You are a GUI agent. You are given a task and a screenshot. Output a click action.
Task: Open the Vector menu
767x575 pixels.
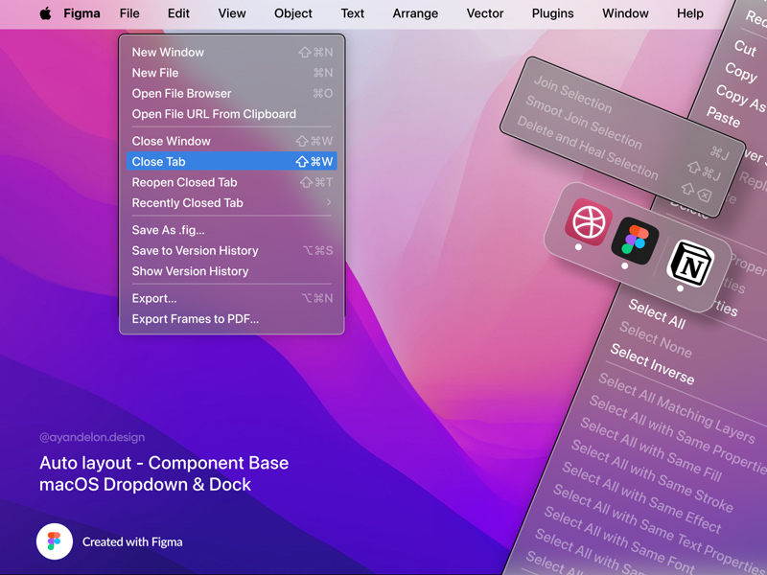pyautogui.click(x=485, y=13)
